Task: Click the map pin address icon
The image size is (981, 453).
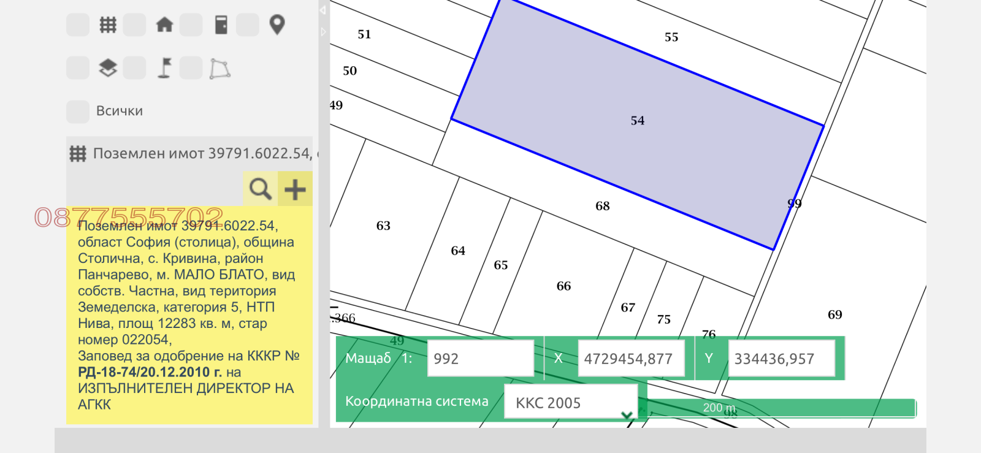Action: click(277, 25)
